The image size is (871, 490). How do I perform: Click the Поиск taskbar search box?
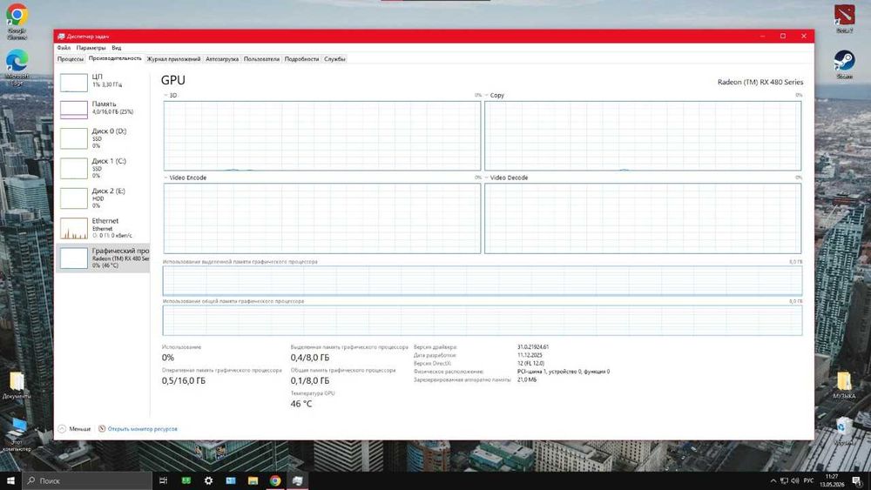[x=87, y=480]
